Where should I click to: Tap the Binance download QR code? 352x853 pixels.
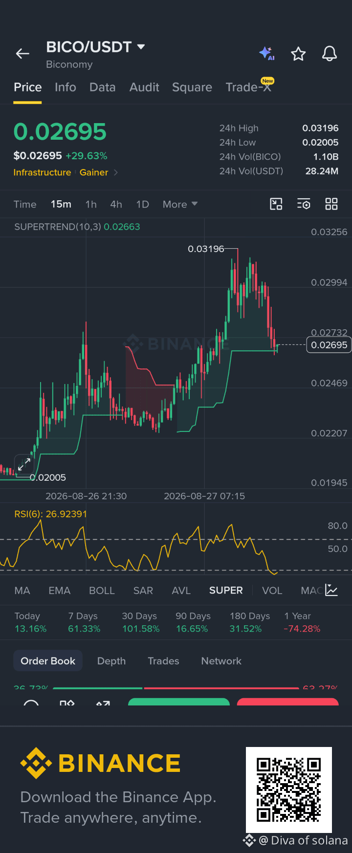[288, 789]
